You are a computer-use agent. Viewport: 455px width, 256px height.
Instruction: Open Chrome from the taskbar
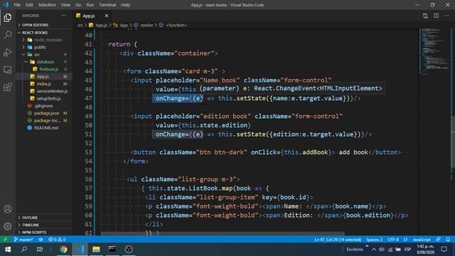point(63,250)
